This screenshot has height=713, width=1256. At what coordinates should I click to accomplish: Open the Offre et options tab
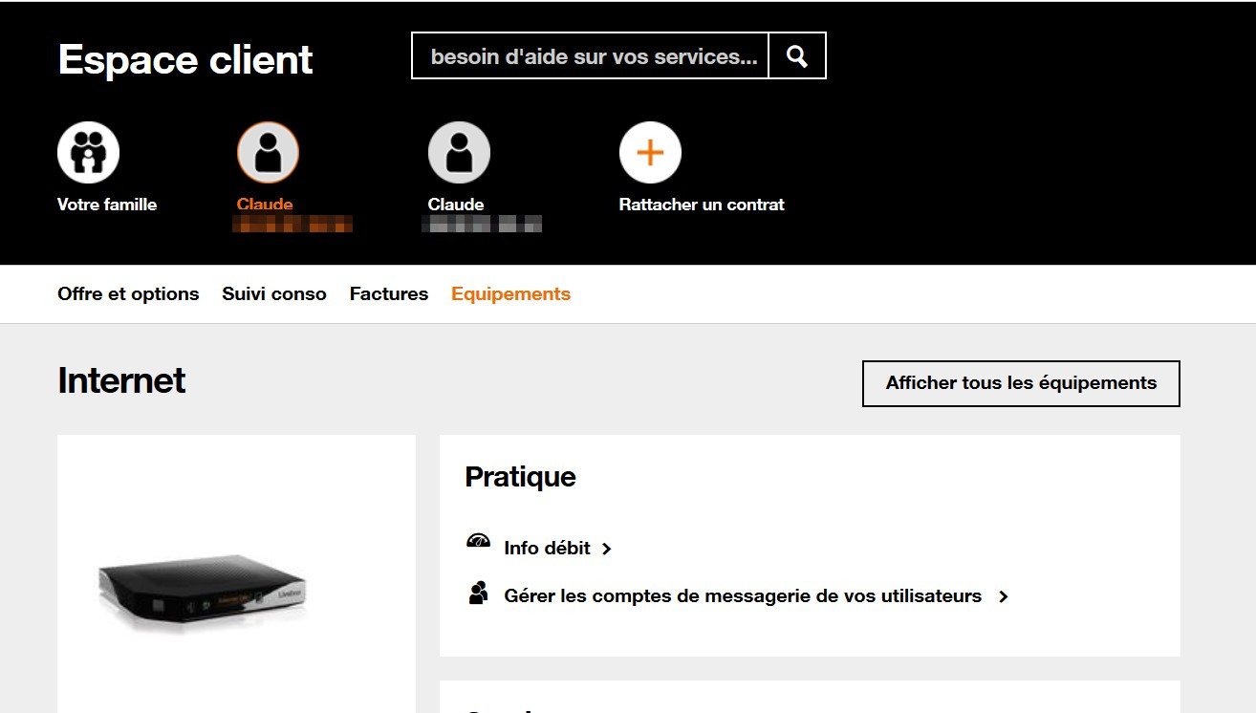pyautogui.click(x=128, y=294)
